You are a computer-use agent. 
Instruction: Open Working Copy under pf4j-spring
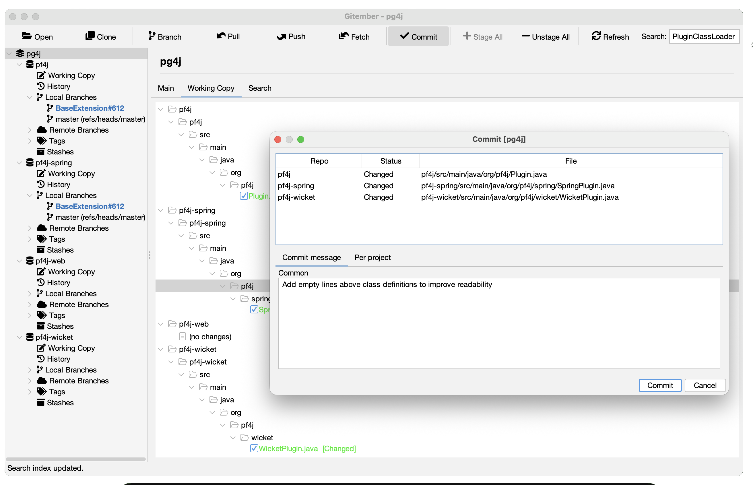click(66, 174)
